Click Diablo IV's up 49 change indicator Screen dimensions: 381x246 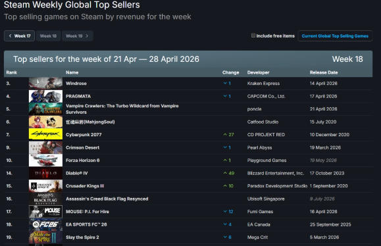pyautogui.click(x=228, y=173)
